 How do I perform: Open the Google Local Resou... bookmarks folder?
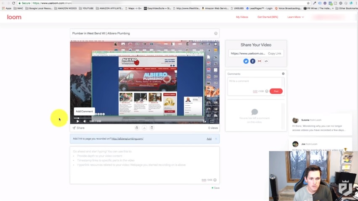pos(39,8)
